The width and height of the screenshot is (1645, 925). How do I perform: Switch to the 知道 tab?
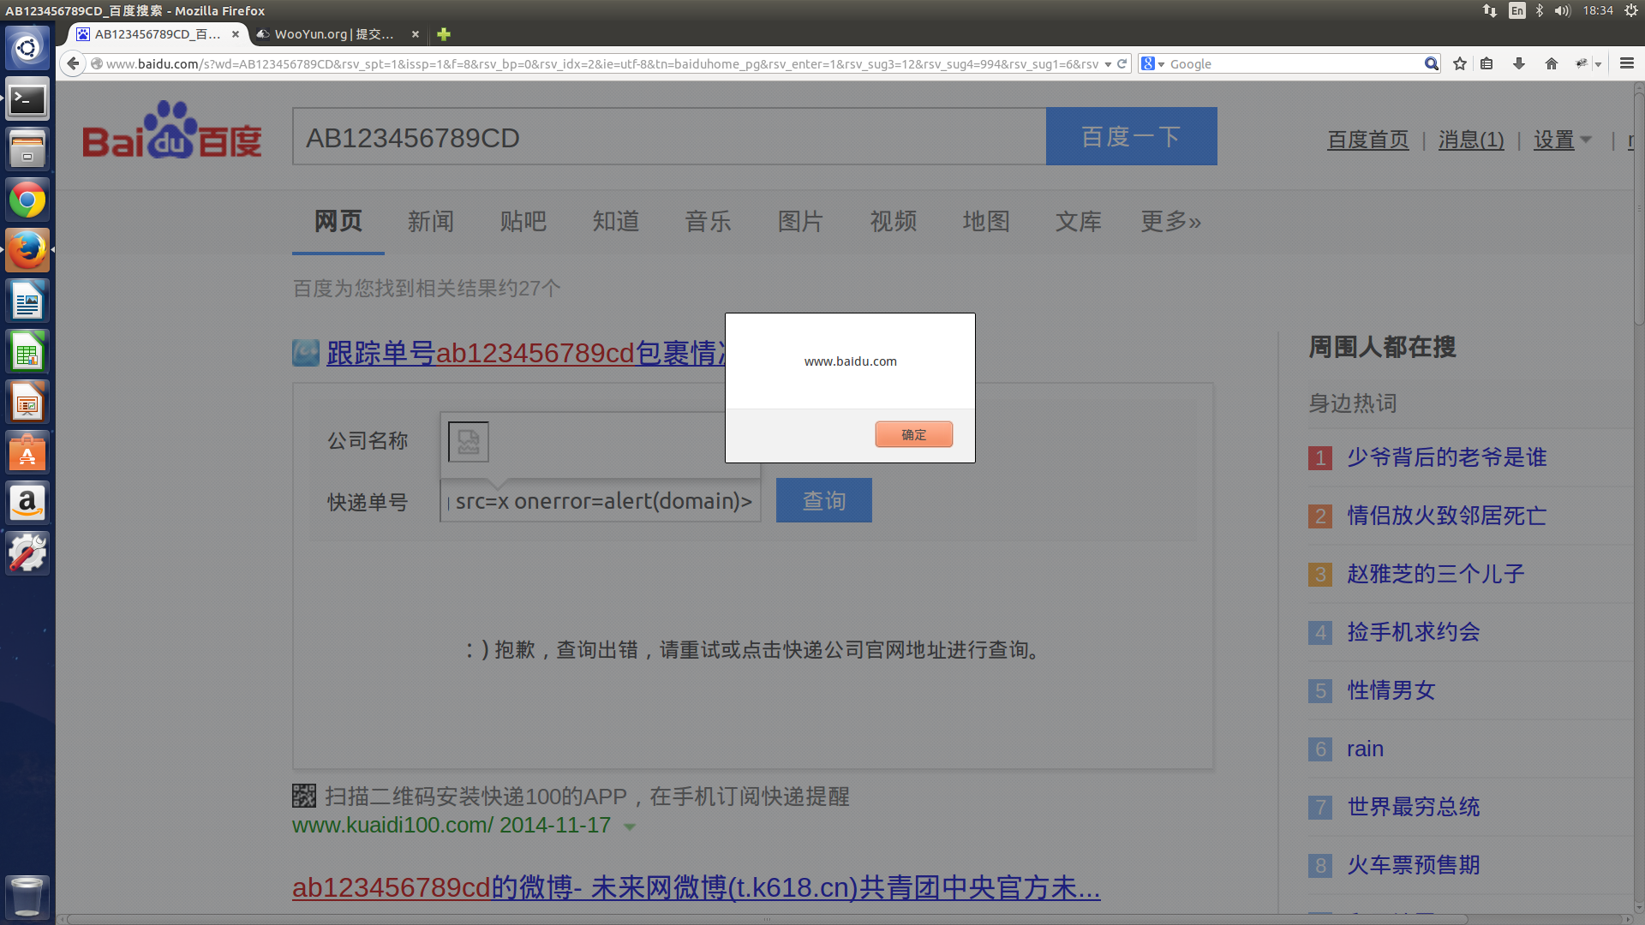pyautogui.click(x=615, y=222)
